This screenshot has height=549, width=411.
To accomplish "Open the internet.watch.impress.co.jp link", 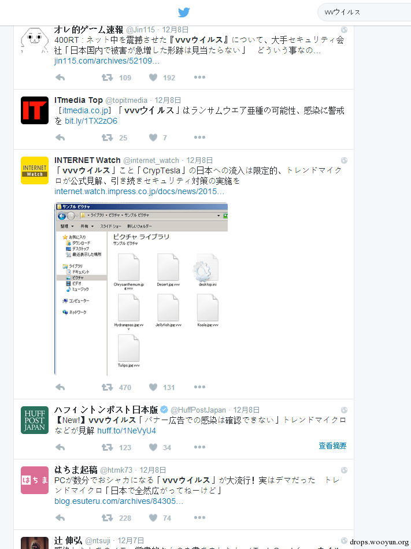I will click(x=139, y=191).
